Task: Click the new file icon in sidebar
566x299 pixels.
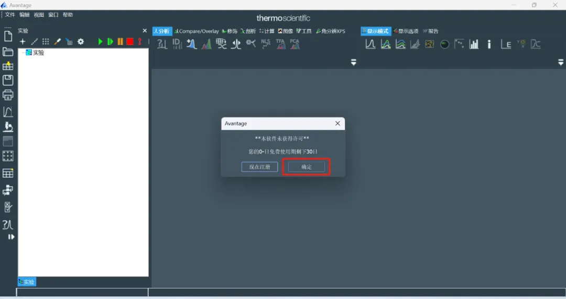Action: pyautogui.click(x=8, y=36)
